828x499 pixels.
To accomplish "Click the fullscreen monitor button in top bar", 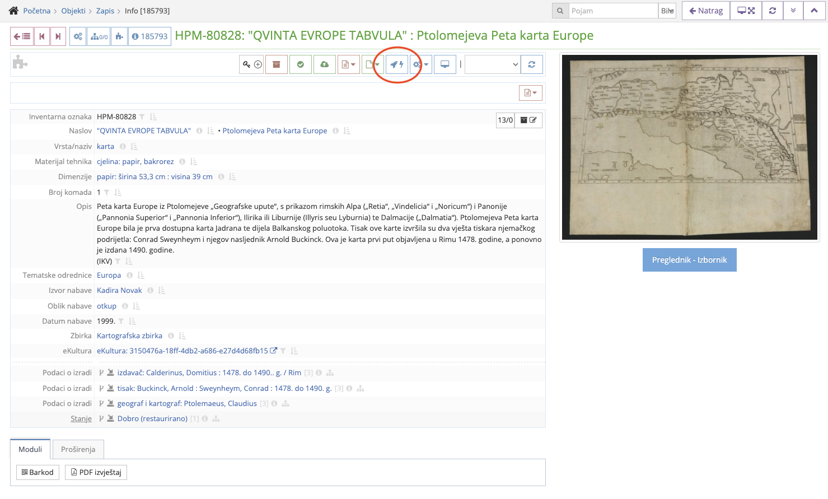I will click(x=746, y=11).
